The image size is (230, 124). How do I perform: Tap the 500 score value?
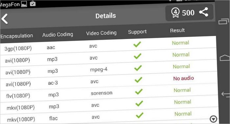tap(188, 13)
